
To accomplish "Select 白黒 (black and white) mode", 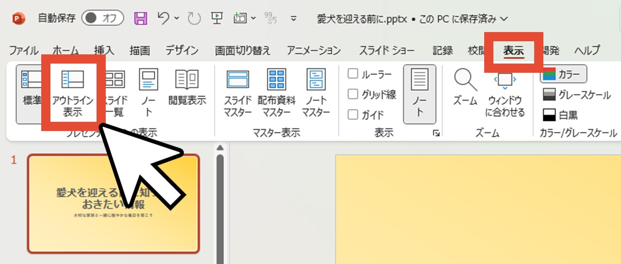I will click(x=560, y=115).
